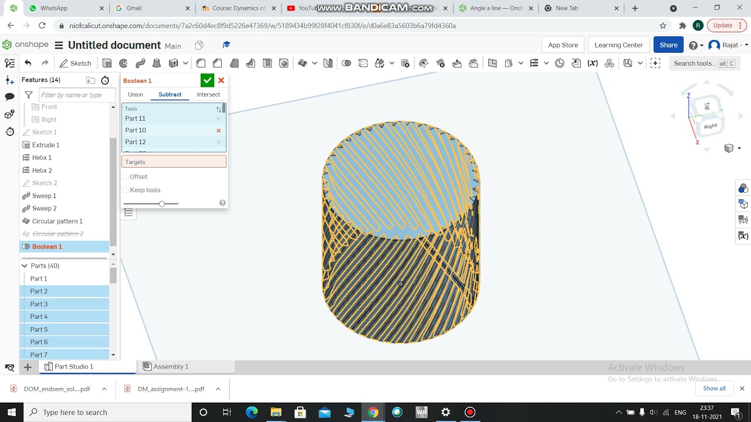
Task: Select the Chamfer tool
Action: pos(217,63)
